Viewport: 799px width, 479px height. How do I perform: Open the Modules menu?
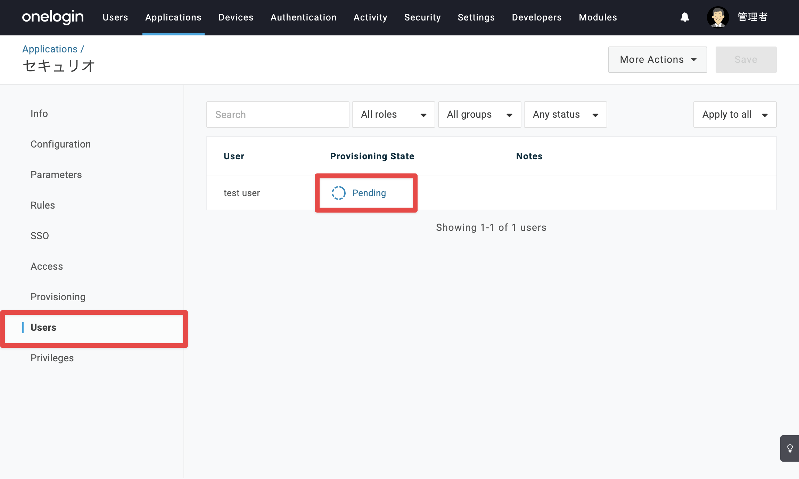click(598, 17)
